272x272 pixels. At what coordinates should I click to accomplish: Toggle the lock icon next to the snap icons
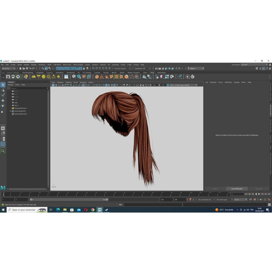point(84,69)
